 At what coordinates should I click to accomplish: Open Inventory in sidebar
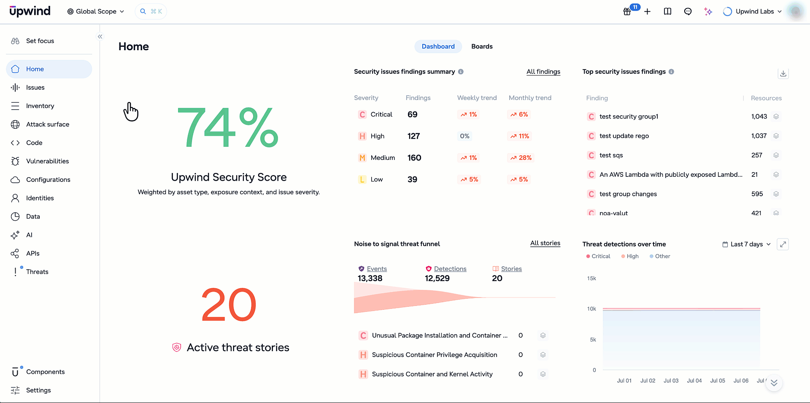[x=49, y=106]
